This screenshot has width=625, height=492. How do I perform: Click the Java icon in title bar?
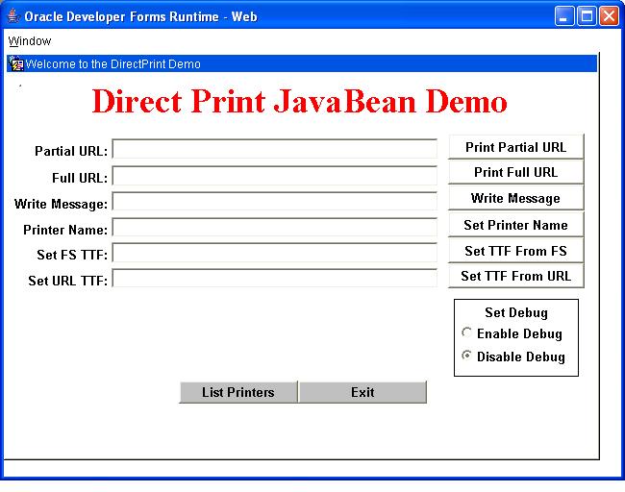(13, 16)
